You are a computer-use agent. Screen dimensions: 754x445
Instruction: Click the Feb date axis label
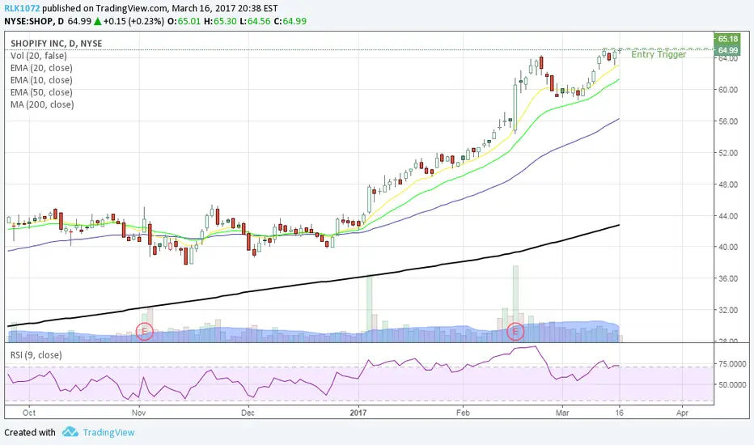click(463, 413)
